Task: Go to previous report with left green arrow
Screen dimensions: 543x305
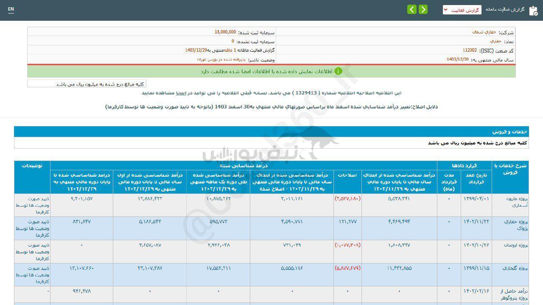Action: (x=412, y=10)
